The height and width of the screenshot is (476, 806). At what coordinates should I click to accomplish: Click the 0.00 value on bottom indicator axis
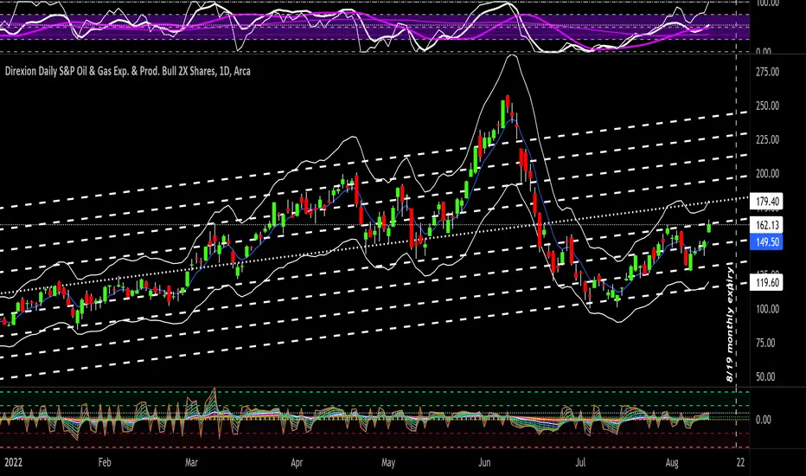(x=764, y=420)
